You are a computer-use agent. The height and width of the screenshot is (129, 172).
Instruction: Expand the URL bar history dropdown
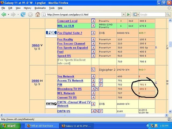(124, 15)
